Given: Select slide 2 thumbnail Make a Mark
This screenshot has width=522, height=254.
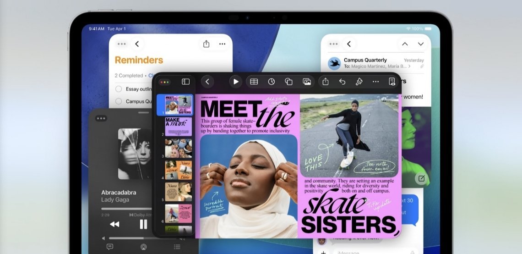Looking at the screenshot, I should coord(179,127).
